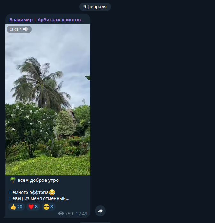Screen dimensions: 215x223
Task: Toggle the sunglasses face reaction
Action: pyautogui.click(x=49, y=207)
